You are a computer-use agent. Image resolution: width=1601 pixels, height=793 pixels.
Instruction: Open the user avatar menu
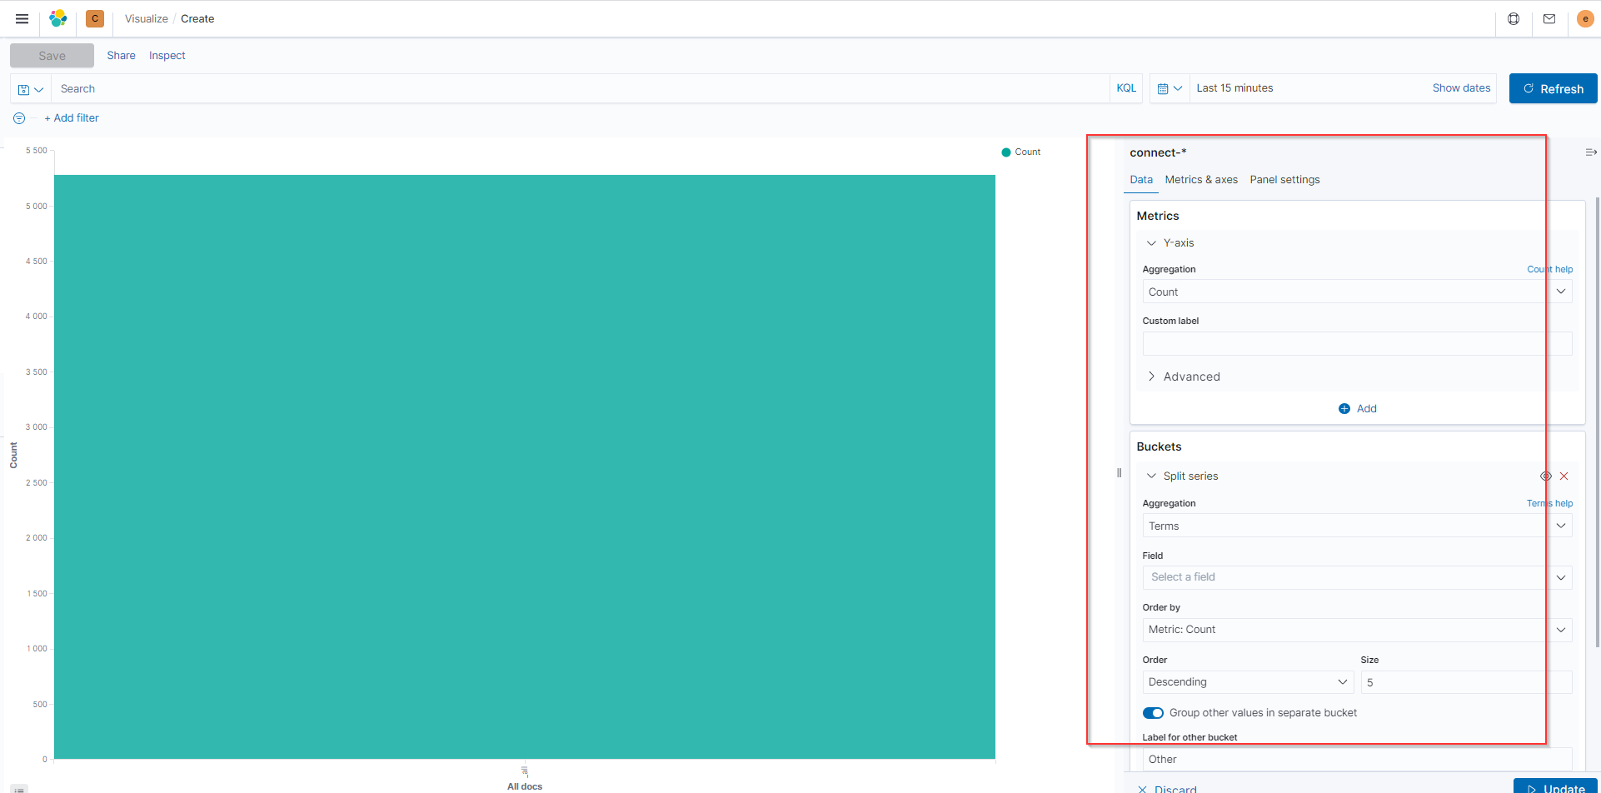[1585, 18]
